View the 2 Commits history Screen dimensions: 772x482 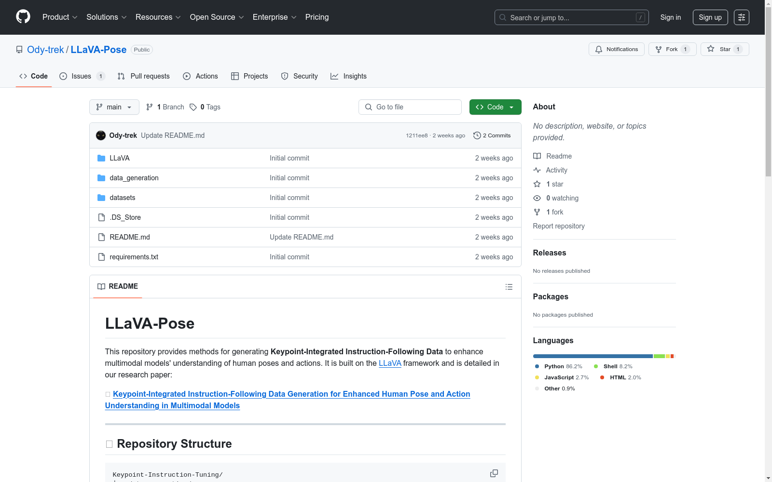click(492, 135)
